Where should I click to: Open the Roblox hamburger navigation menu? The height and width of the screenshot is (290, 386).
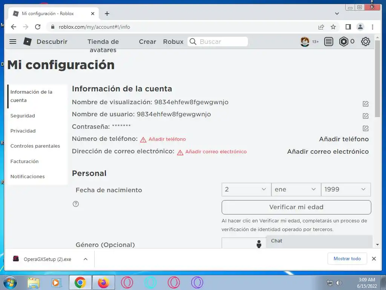click(x=13, y=42)
